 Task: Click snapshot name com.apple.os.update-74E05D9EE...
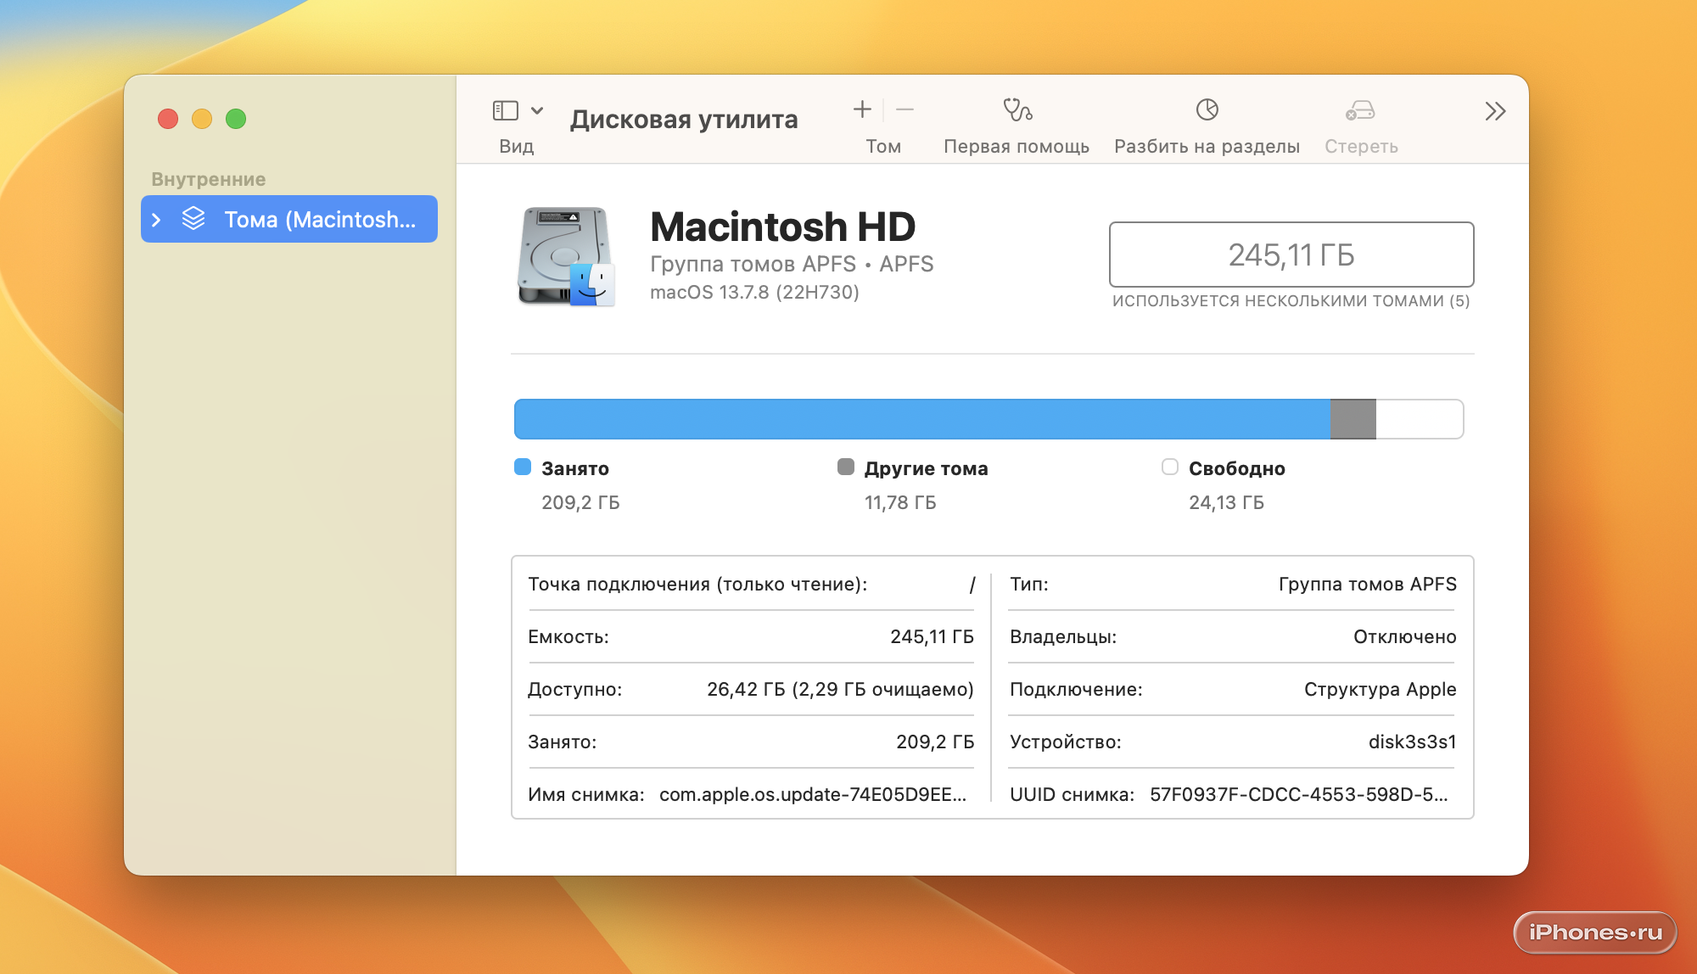(813, 795)
